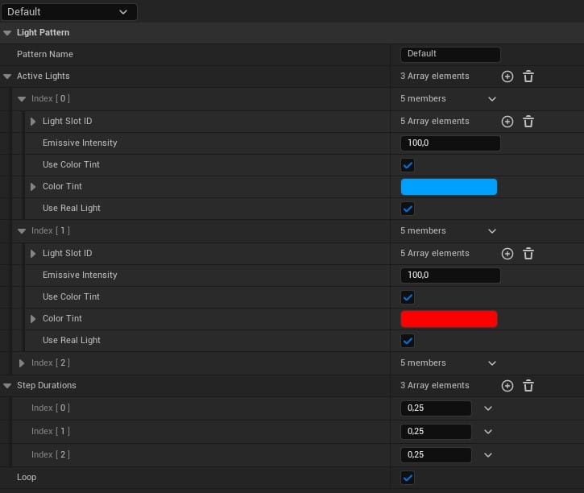584x493 pixels.
Task: Collapse Active Lights Index 0
Action: point(22,99)
